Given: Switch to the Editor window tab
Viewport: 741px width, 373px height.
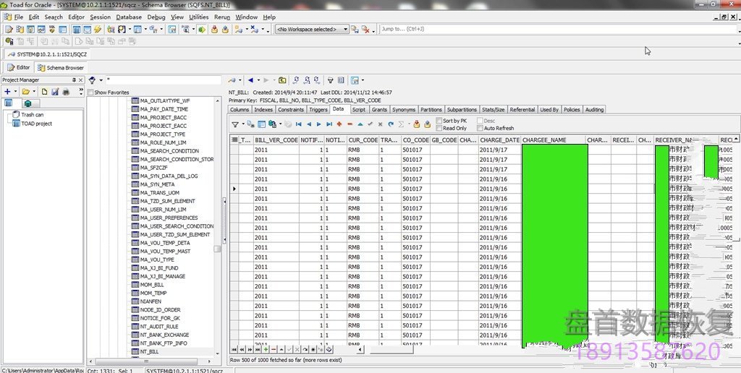Looking at the screenshot, I should pyautogui.click(x=19, y=67).
